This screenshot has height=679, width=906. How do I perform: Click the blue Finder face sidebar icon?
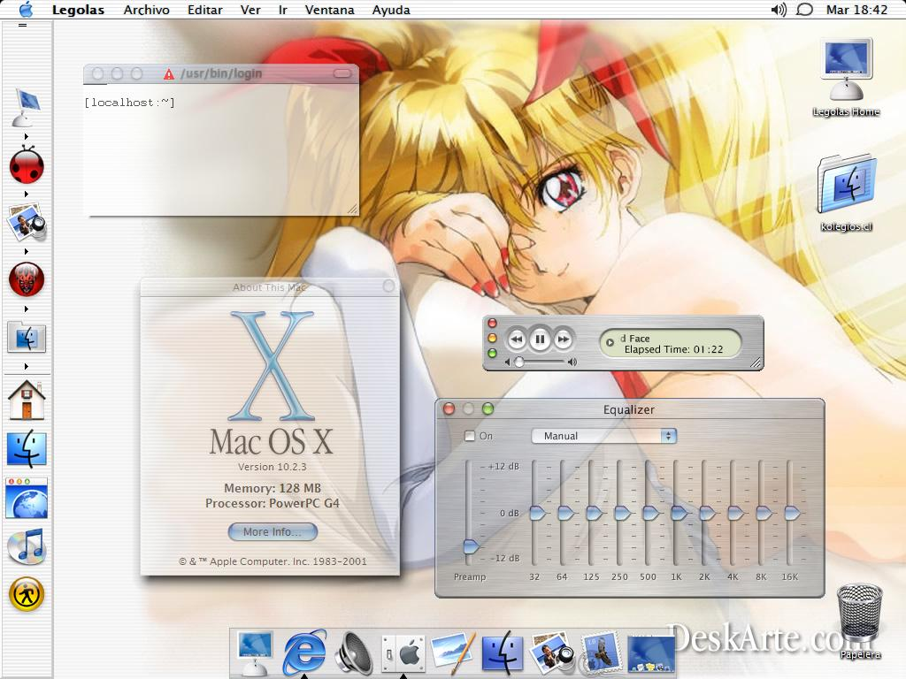coord(27,448)
